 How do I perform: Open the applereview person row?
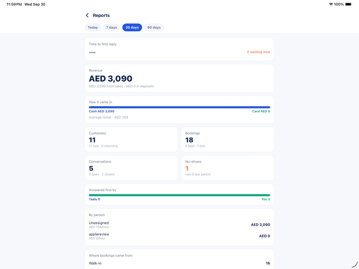pos(179,236)
